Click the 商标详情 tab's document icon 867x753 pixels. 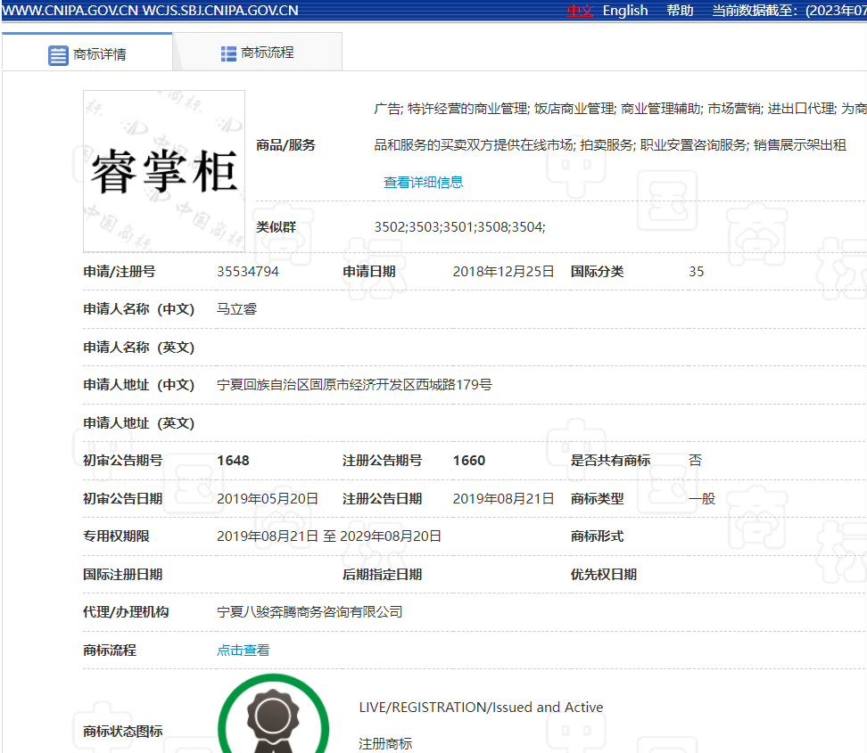click(x=58, y=55)
